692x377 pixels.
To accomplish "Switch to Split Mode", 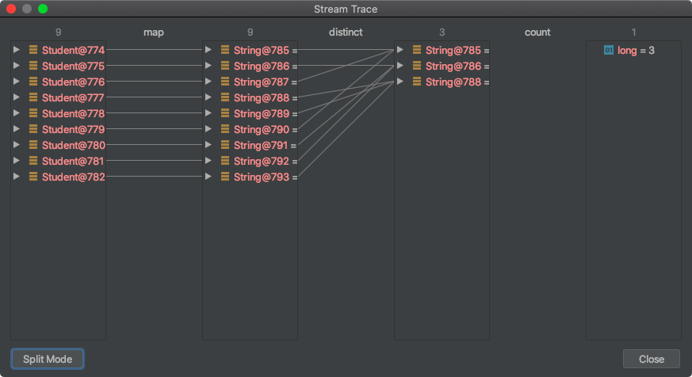I will click(48, 359).
